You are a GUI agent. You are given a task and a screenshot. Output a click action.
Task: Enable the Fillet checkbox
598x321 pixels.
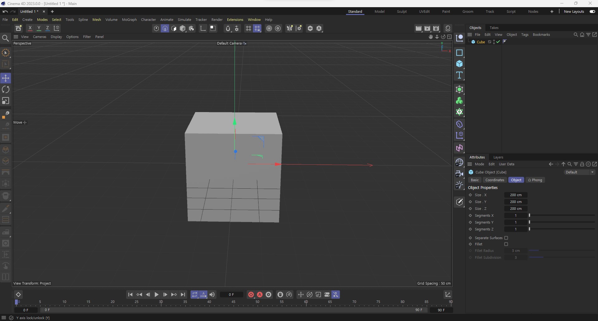(x=506, y=244)
